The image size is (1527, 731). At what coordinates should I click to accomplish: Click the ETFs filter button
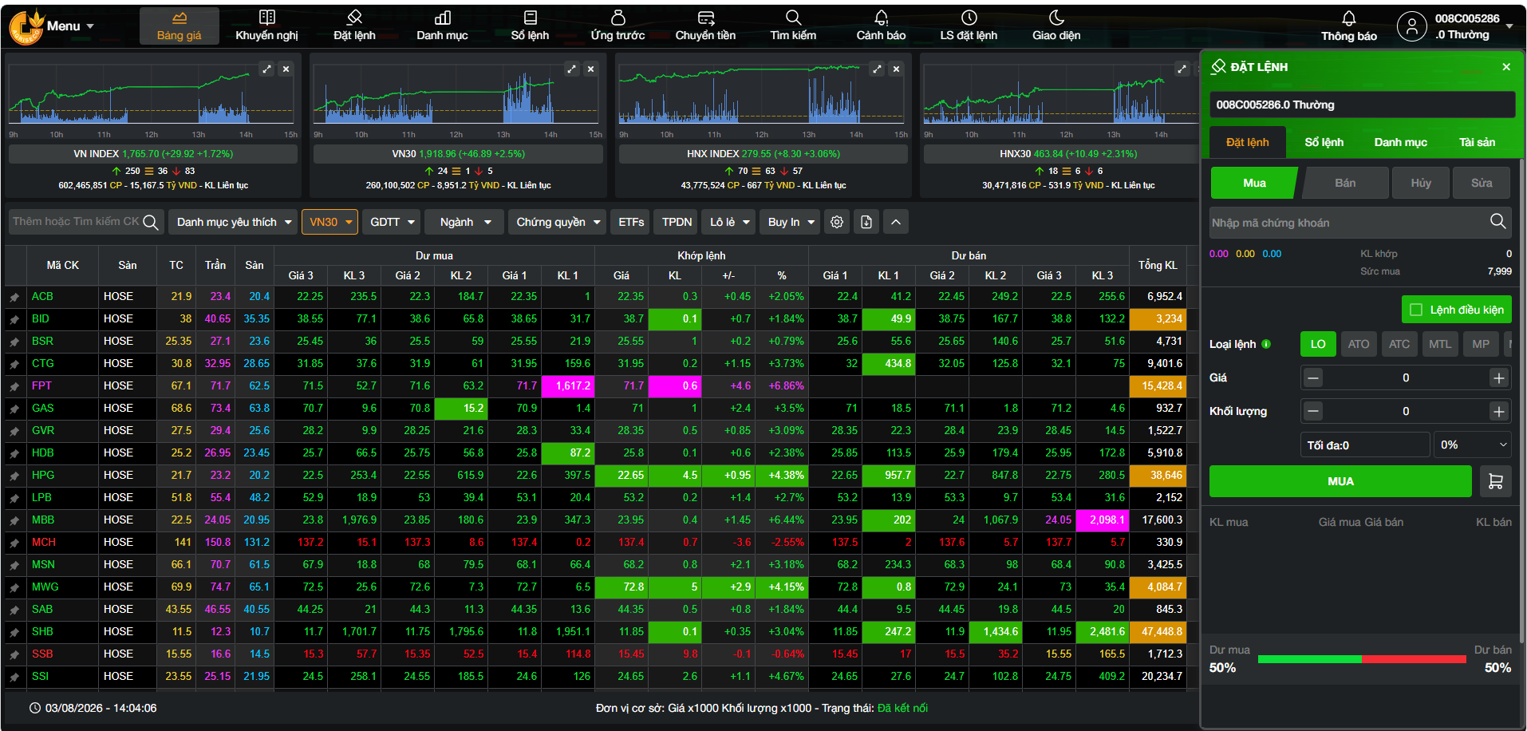point(631,222)
